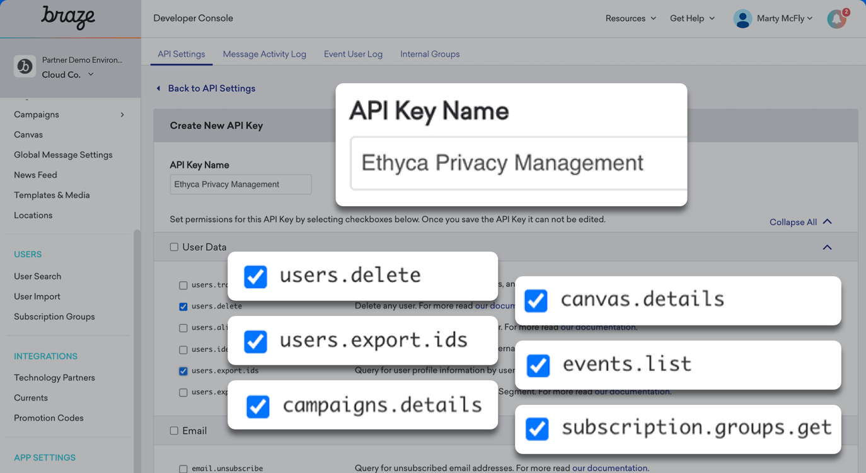Screen dimensions: 866x473
Task: Click the Create New API Key heading
Action: click(x=216, y=126)
